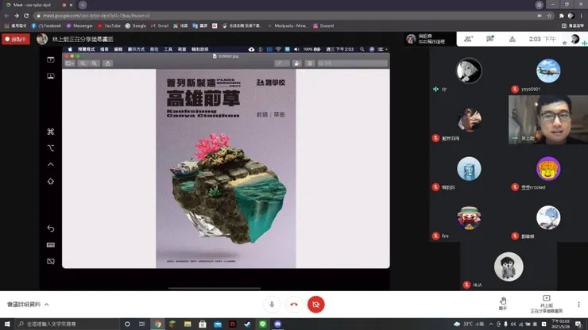Open the View menu in shared Mac screen

tap(136, 49)
